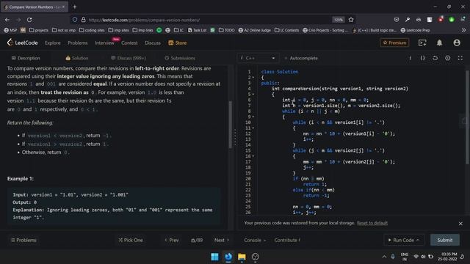This screenshot has width=470, height=264.
Task: Open Leetcode Prep bookmark
Action: (415, 30)
